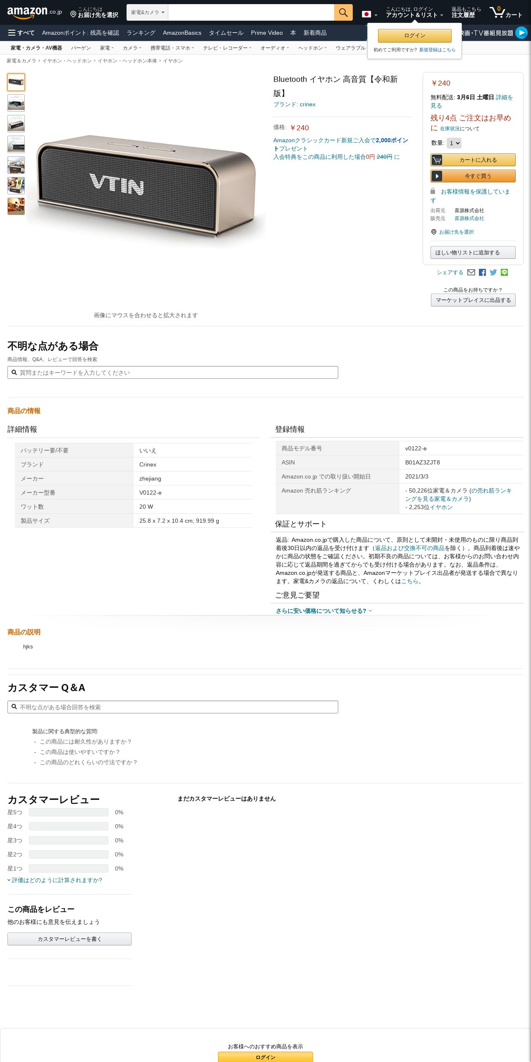Expand さらに安い価格について知らせる?

pos(324,611)
